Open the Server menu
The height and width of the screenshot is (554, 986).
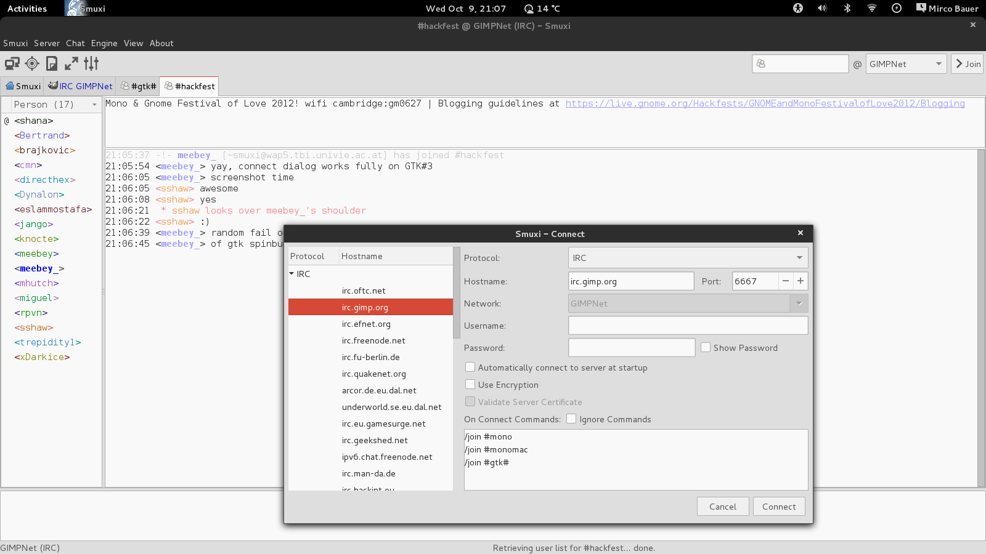click(x=47, y=43)
